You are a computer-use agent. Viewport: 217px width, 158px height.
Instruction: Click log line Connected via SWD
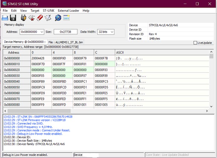pos(23,123)
